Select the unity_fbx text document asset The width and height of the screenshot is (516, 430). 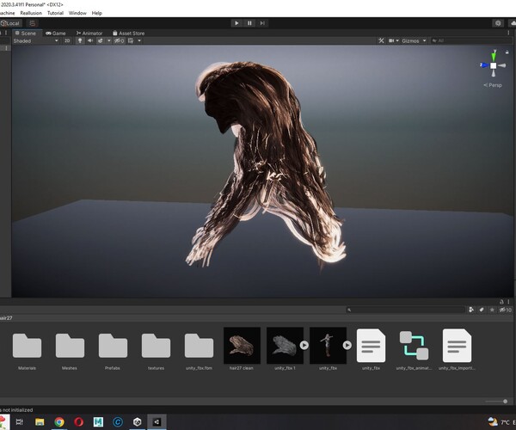click(371, 346)
